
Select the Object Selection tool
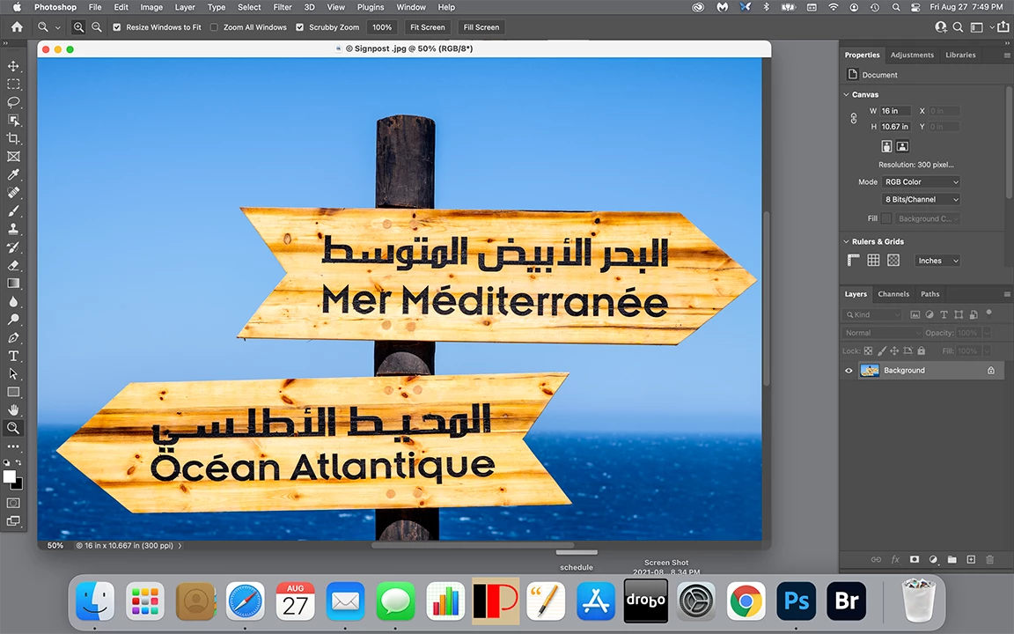(x=13, y=121)
